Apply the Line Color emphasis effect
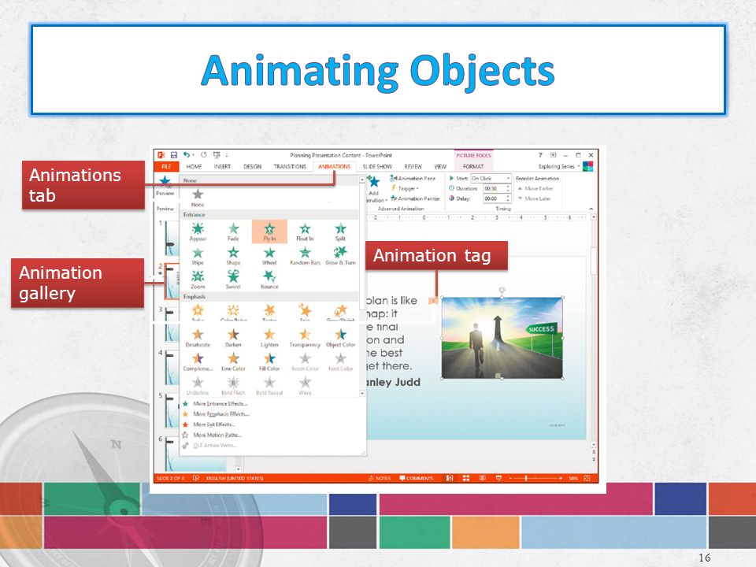The image size is (756, 567). [233, 362]
